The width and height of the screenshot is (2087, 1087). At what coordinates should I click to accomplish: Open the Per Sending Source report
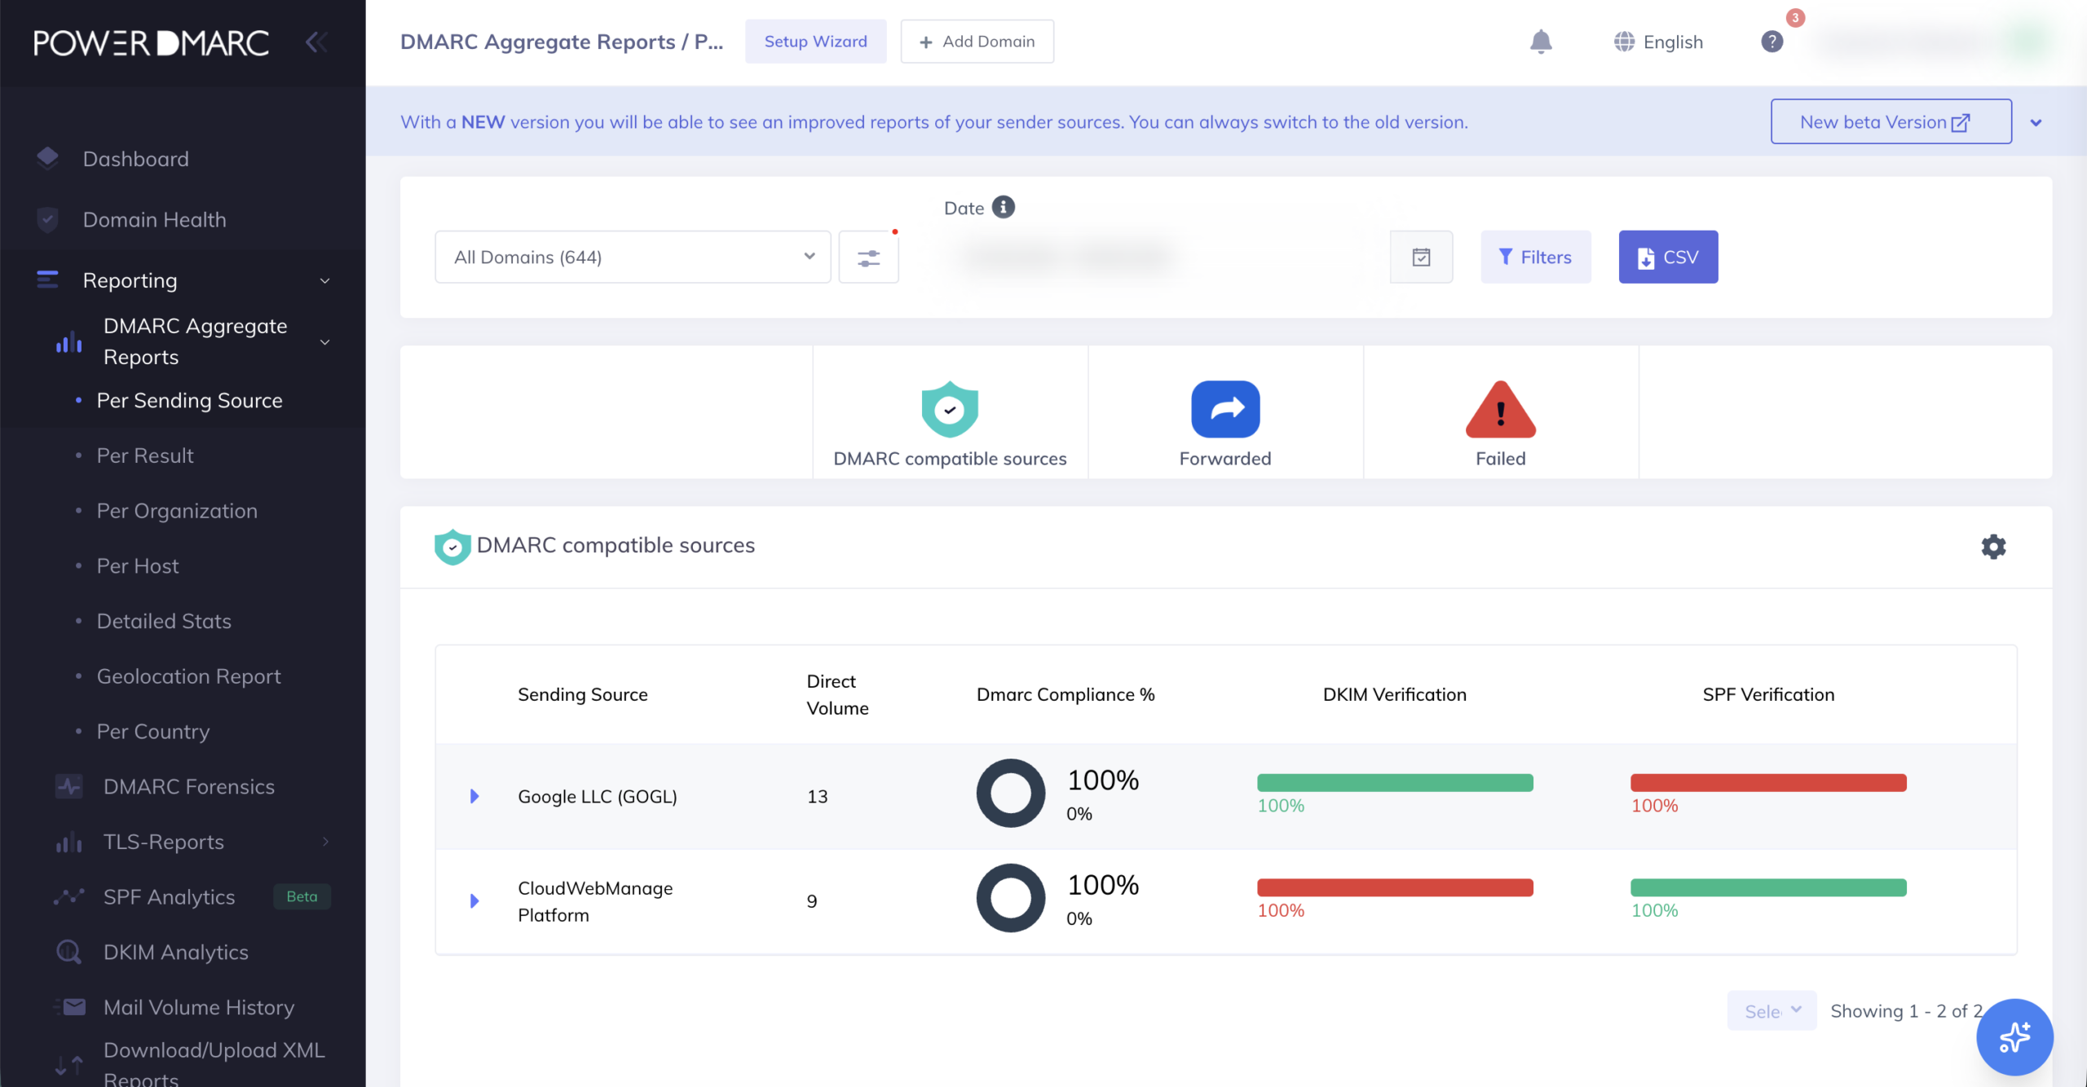190,400
